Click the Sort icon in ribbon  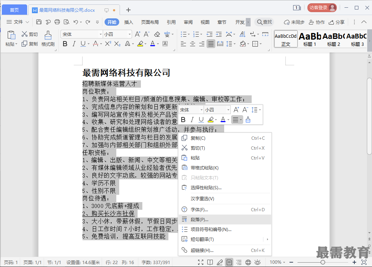(x=242, y=34)
